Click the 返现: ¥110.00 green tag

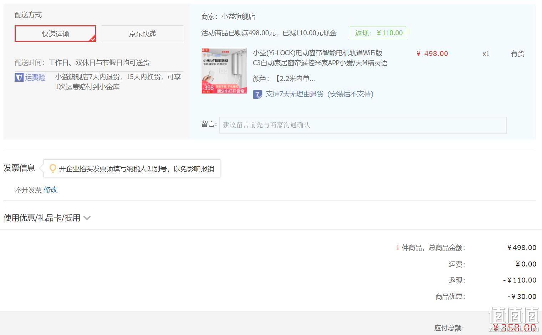pyautogui.click(x=378, y=33)
